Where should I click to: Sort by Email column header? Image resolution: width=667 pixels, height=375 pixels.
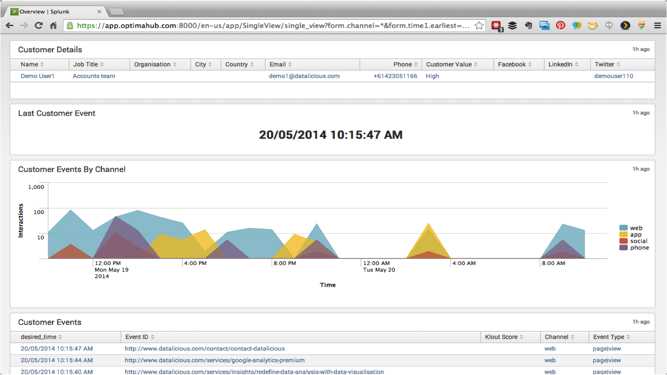coord(280,64)
